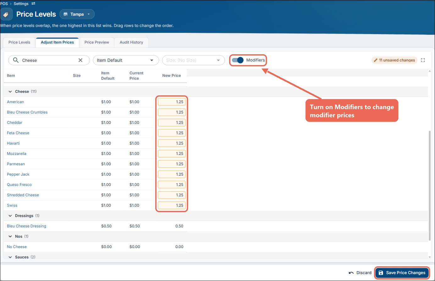The height and width of the screenshot is (281, 435).
Task: Click the price tag icon beside Price Levels
Action: coord(6,14)
